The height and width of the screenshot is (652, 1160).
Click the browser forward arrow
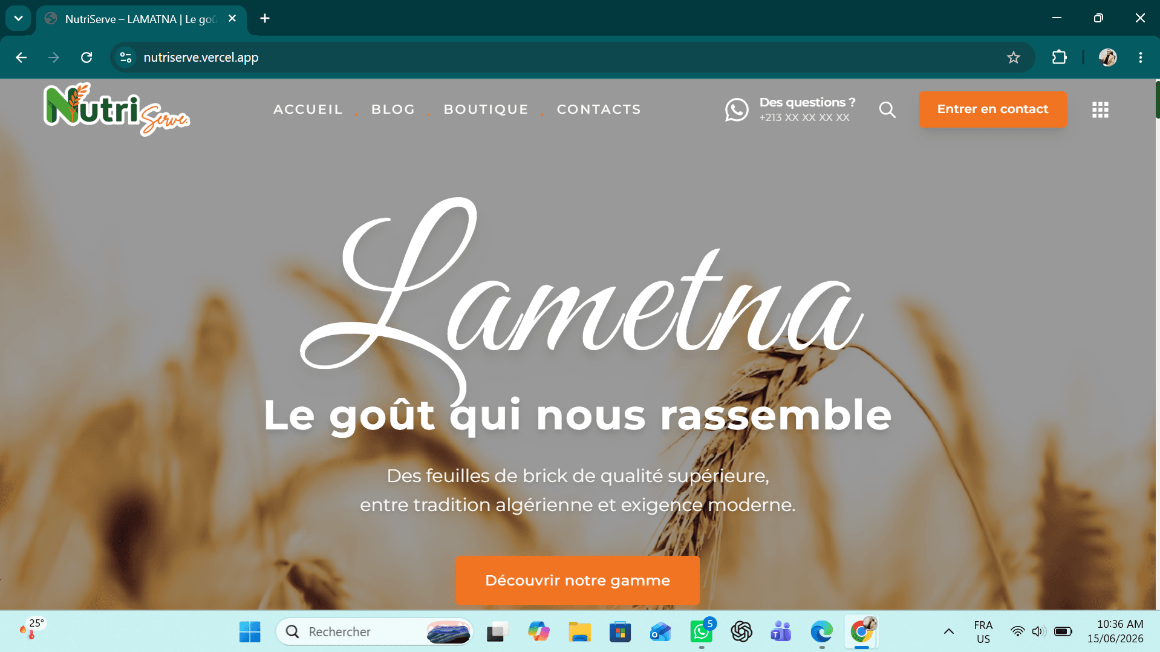tap(54, 57)
